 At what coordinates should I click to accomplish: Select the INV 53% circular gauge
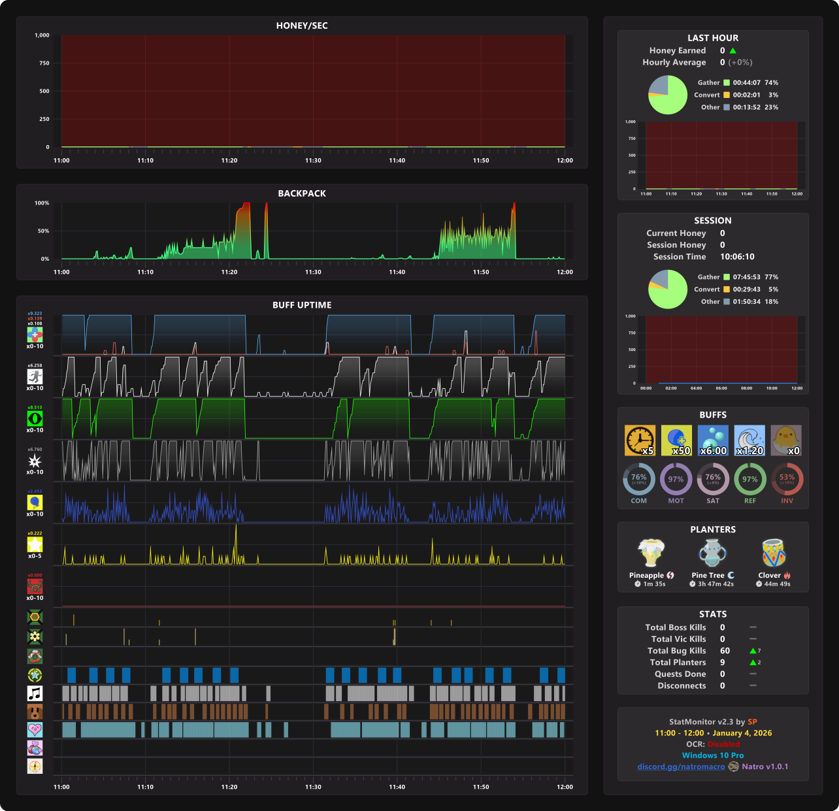787,479
